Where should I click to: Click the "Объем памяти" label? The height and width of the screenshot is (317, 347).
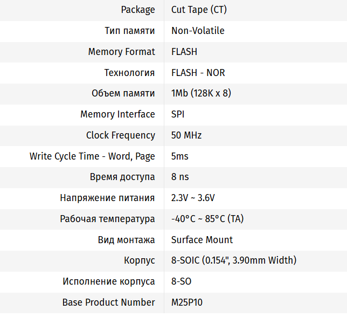(x=123, y=93)
